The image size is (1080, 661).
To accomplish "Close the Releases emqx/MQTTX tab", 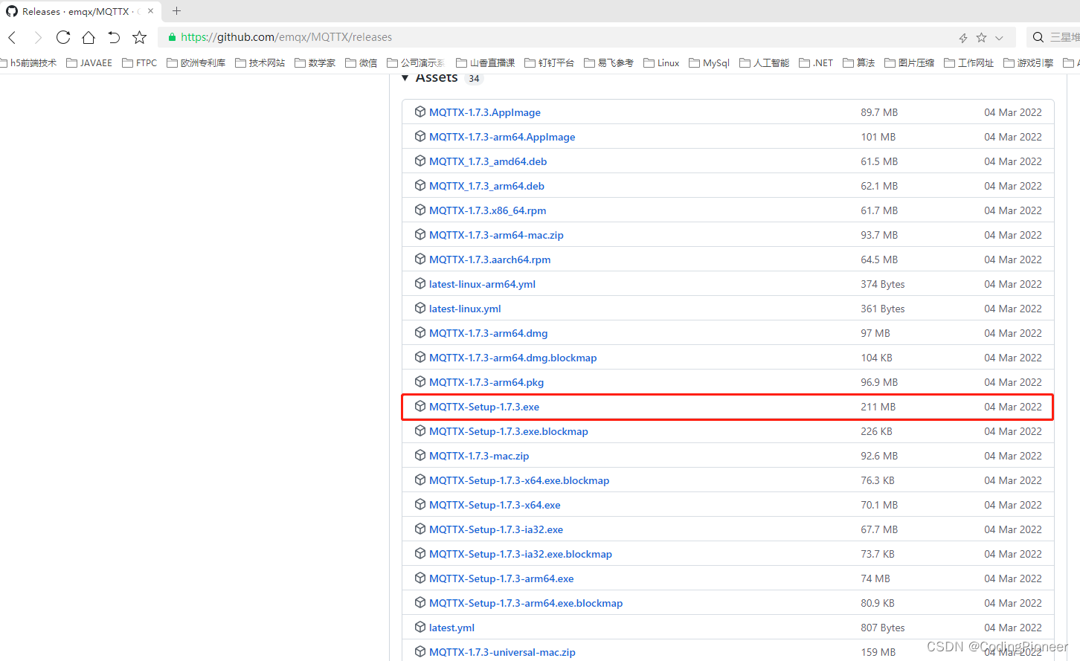I will pyautogui.click(x=150, y=11).
